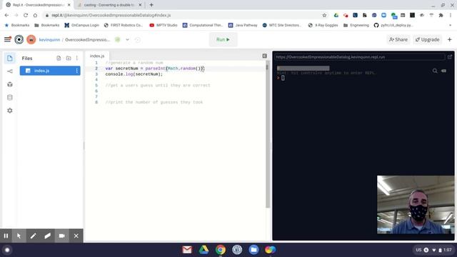The width and height of the screenshot is (457, 257).
Task: Open the kevinquinn profile link
Action: [x=49, y=40]
